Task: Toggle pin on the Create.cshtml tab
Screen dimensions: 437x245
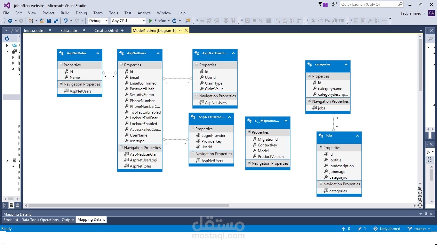Action: coord(123,31)
